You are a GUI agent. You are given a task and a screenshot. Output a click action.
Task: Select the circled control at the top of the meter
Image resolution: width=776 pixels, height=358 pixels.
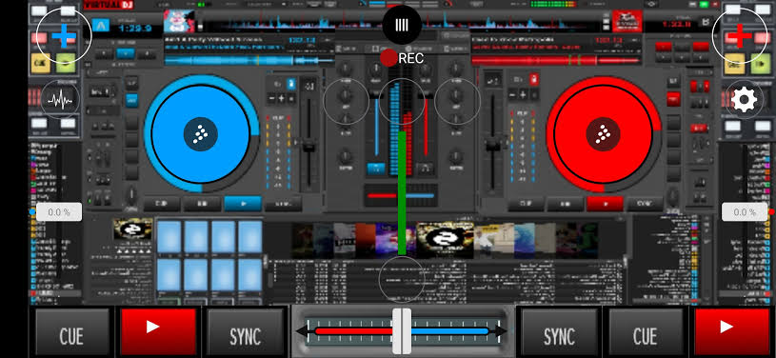point(402,101)
